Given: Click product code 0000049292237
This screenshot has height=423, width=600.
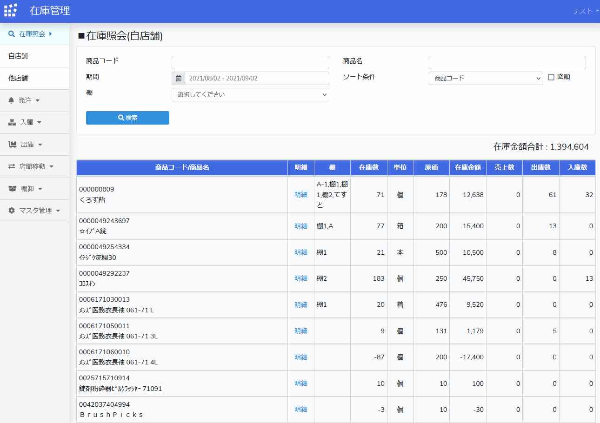Looking at the screenshot, I should tap(104, 273).
